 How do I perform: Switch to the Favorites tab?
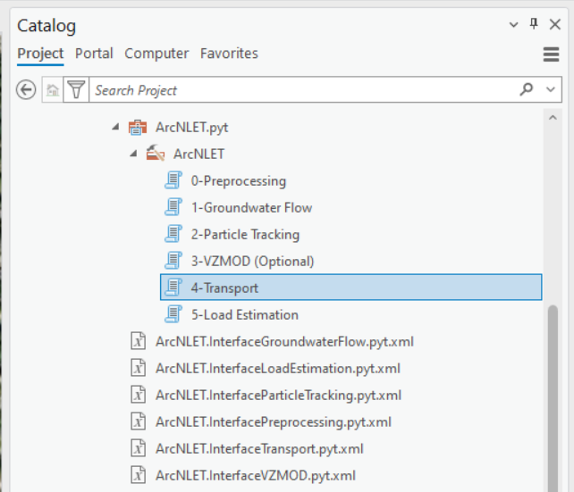pos(229,54)
